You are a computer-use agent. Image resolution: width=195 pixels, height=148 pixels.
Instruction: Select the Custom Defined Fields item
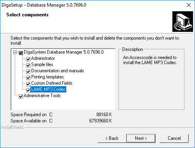click(52, 83)
